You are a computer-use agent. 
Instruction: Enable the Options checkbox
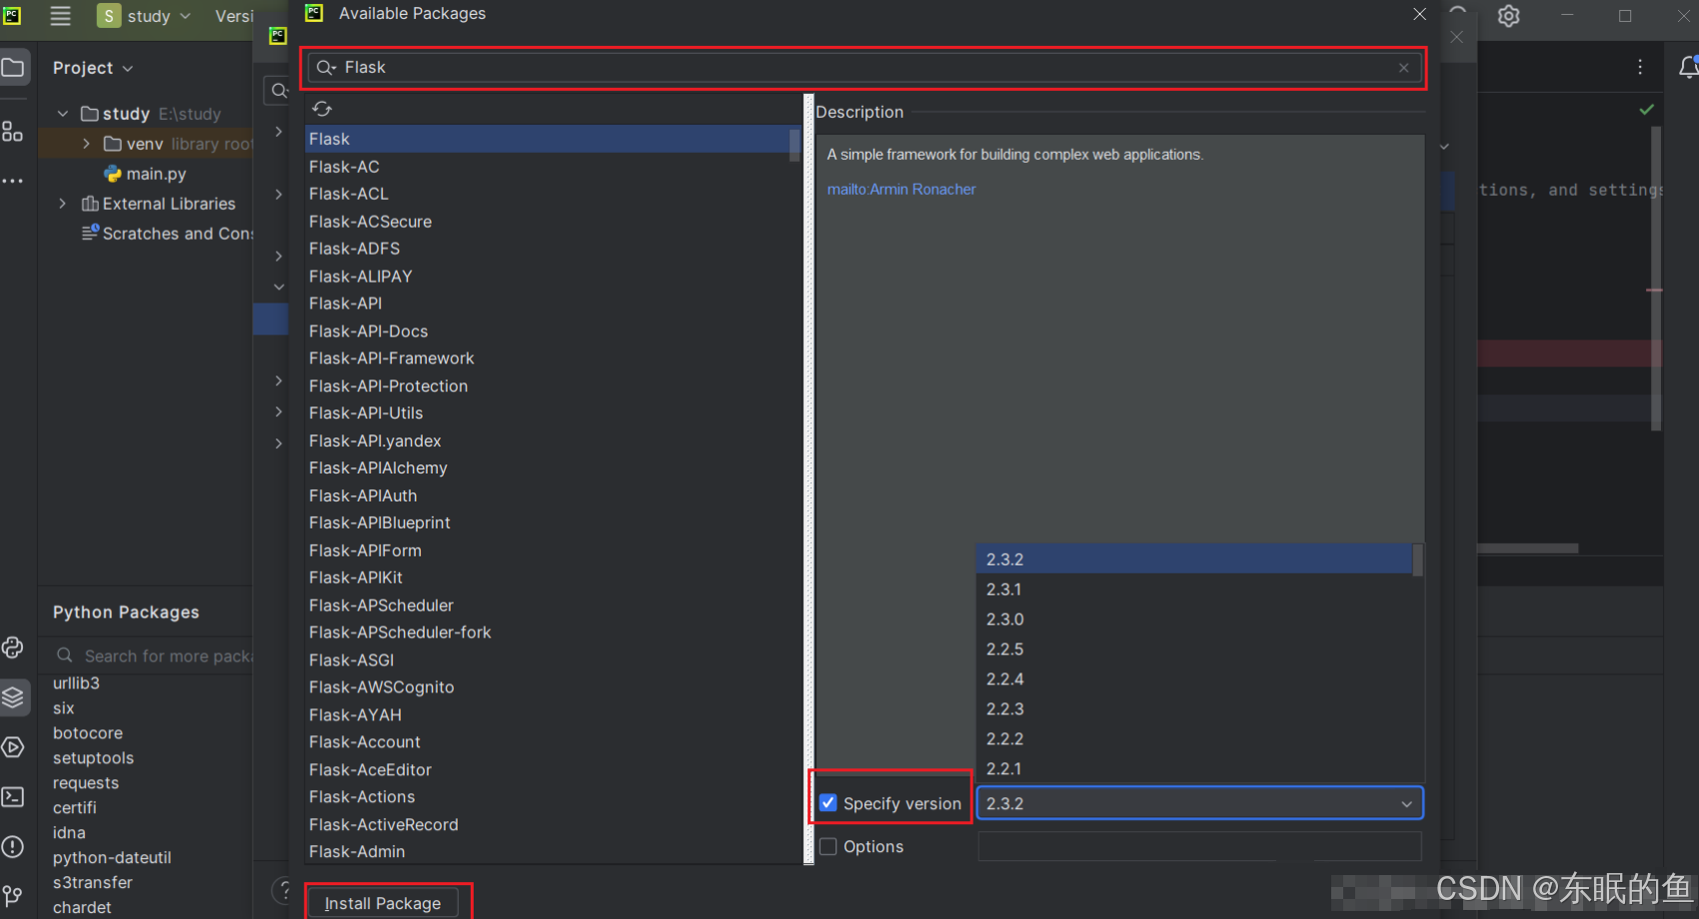[x=828, y=846]
